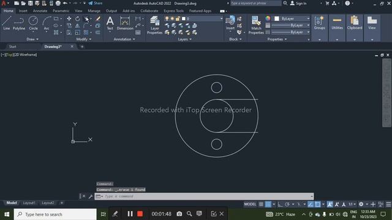
Task: Expand the Annotation panel
Action: click(x=124, y=39)
